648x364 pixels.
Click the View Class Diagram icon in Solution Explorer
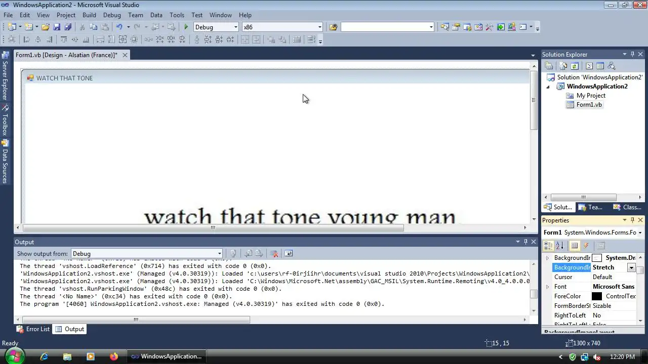[x=611, y=66]
